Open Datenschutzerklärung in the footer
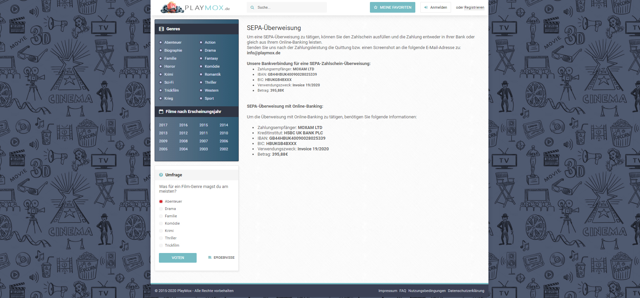640x298 pixels. coord(466,291)
